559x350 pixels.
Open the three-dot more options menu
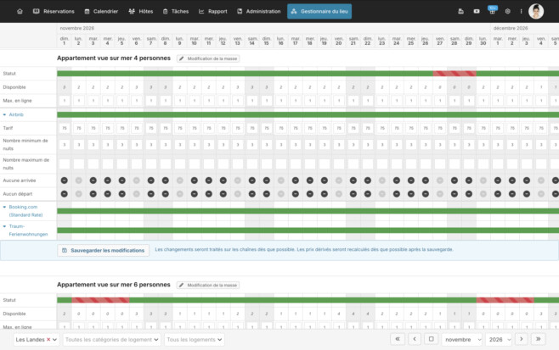(x=521, y=11)
